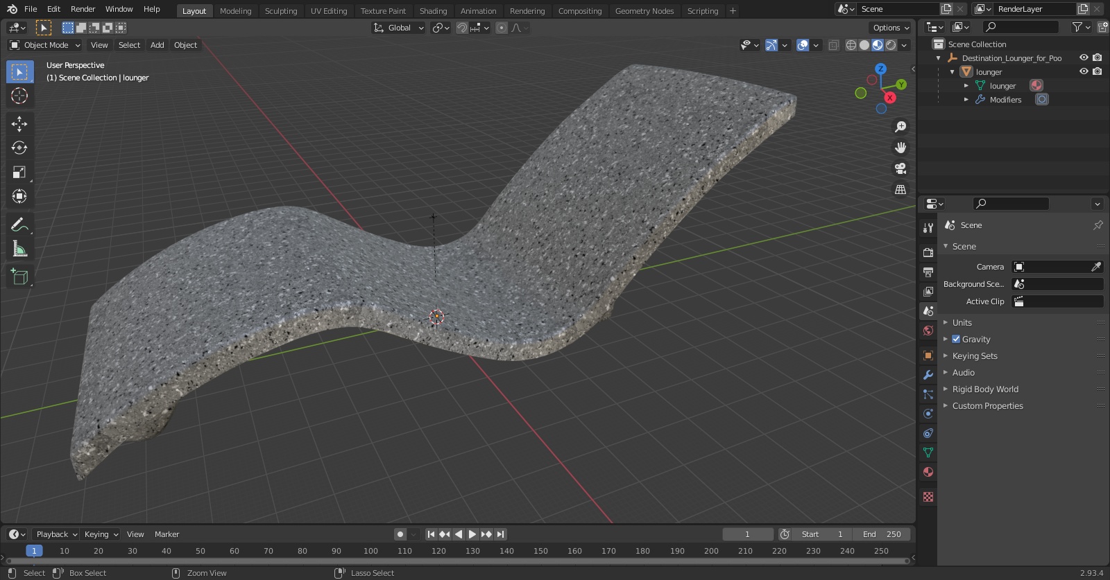Select the Cursor tool in toolbar
Image resolution: width=1110 pixels, height=580 pixels.
pyautogui.click(x=19, y=96)
